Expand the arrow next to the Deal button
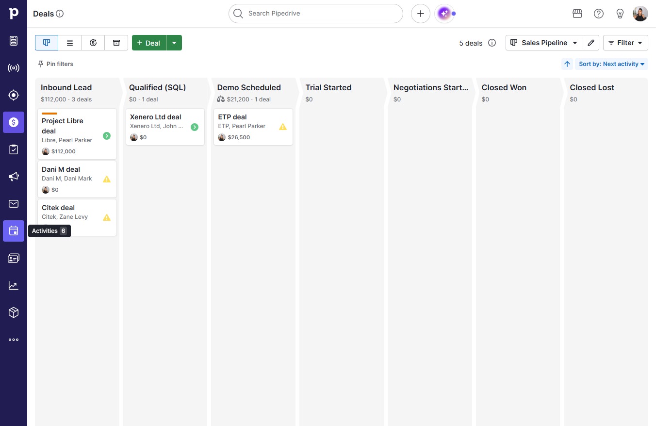656x426 pixels. (x=174, y=43)
